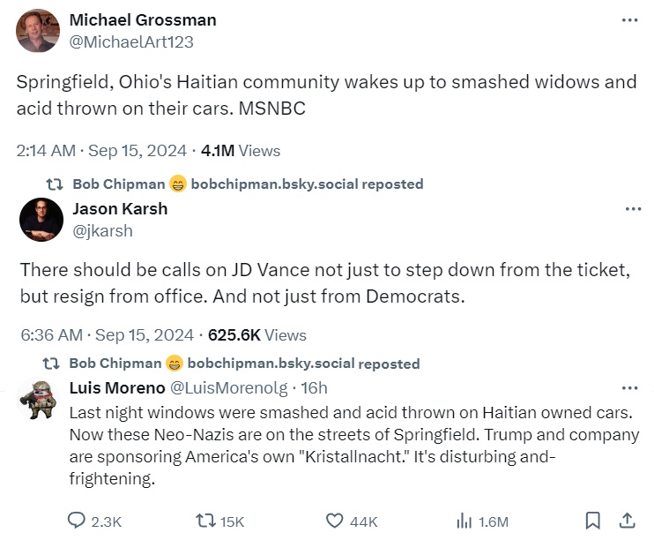
Task: Open Jason Karsh's avatar
Action: coord(41,220)
